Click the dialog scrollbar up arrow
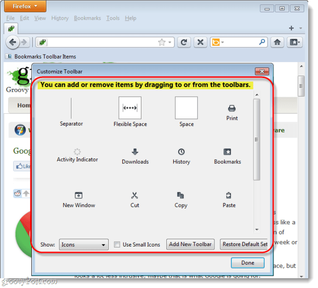The height and width of the screenshot is (288, 318). (257, 95)
